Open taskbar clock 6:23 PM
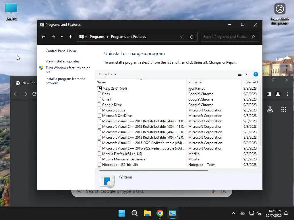The image size is (294, 220). tap(274, 213)
